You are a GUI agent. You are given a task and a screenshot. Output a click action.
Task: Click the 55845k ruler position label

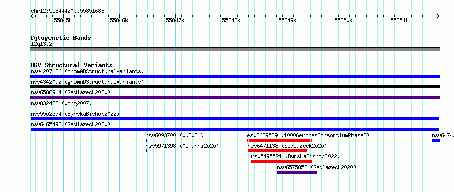pyautogui.click(x=63, y=20)
